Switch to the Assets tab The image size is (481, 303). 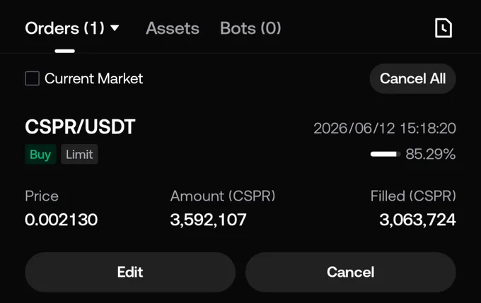(x=173, y=28)
